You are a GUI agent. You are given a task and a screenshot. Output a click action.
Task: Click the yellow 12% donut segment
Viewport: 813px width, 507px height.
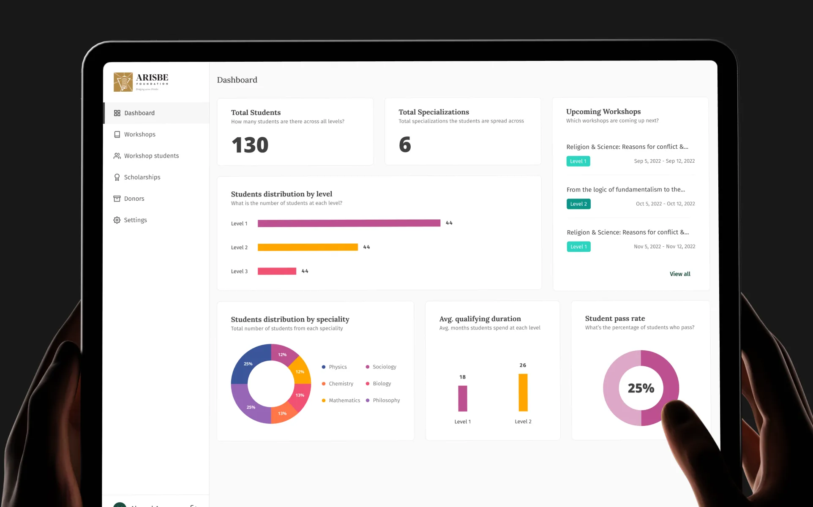[x=300, y=371]
